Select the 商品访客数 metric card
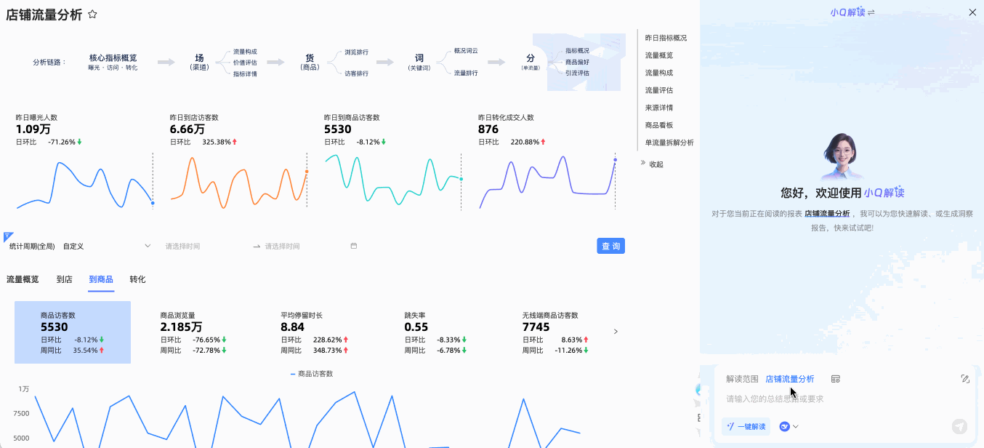The height and width of the screenshot is (448, 984). [73, 332]
